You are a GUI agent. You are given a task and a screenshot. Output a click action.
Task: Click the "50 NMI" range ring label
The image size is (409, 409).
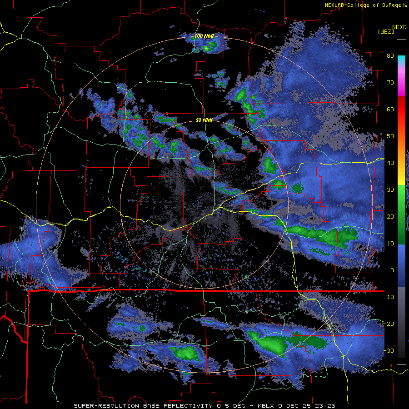tap(204, 120)
